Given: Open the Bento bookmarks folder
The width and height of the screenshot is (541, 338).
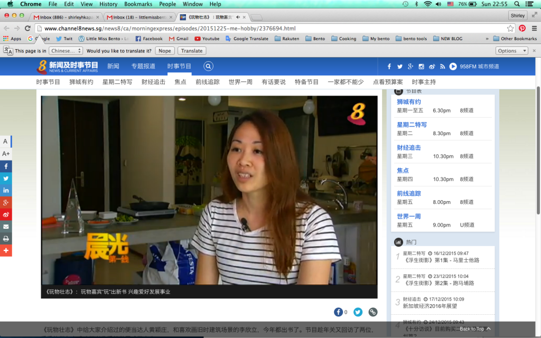Looking at the screenshot, I should [315, 39].
